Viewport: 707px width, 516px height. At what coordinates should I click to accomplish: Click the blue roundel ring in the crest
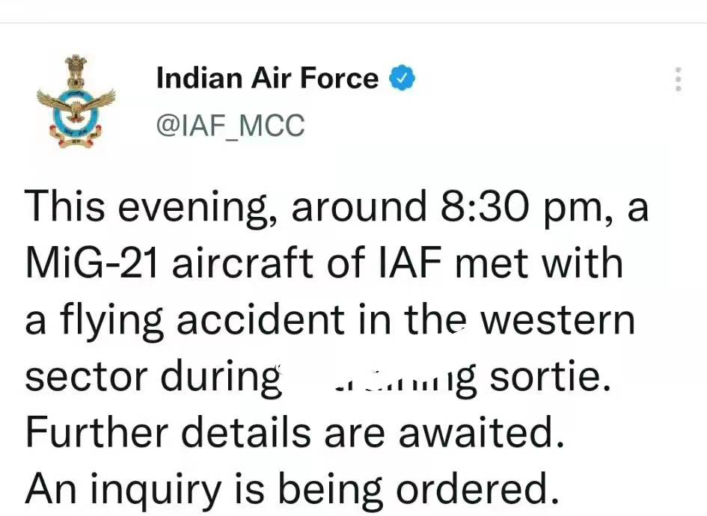76,111
